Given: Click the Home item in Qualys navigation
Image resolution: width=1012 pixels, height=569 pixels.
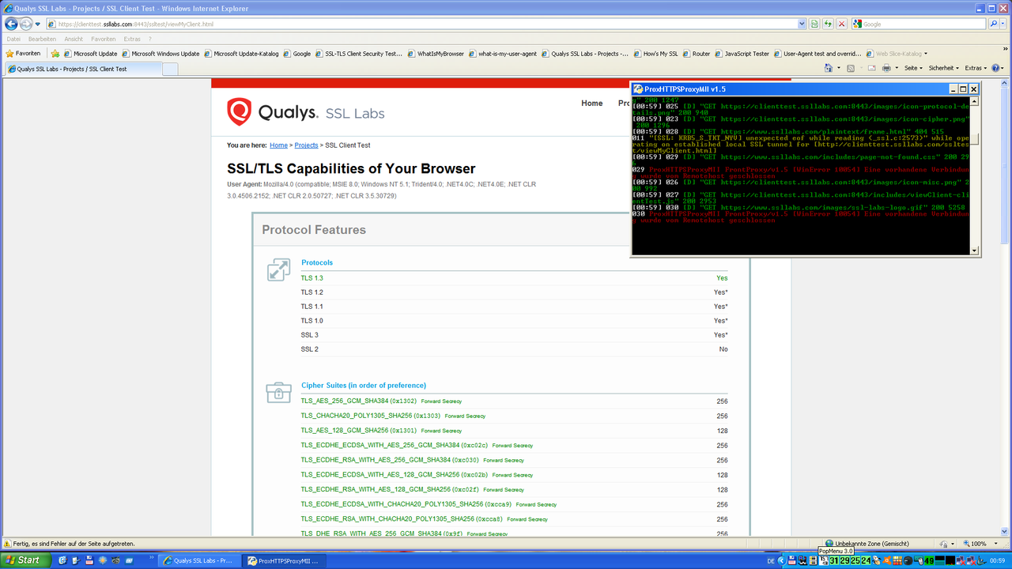Looking at the screenshot, I should (592, 104).
